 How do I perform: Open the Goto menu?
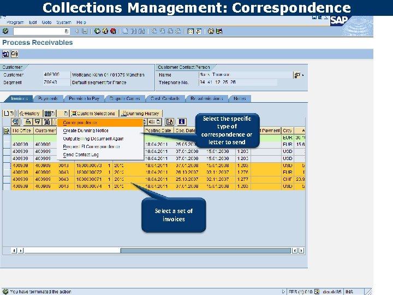pos(46,22)
